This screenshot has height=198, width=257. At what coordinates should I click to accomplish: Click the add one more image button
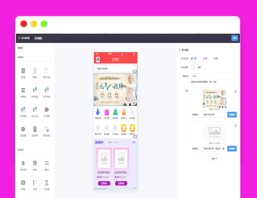pos(214,158)
